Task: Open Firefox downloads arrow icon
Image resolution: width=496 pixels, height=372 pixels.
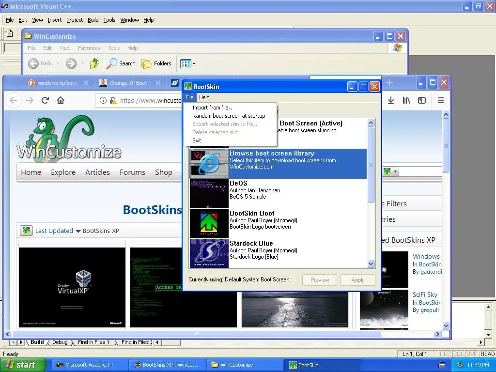Action: (x=391, y=100)
